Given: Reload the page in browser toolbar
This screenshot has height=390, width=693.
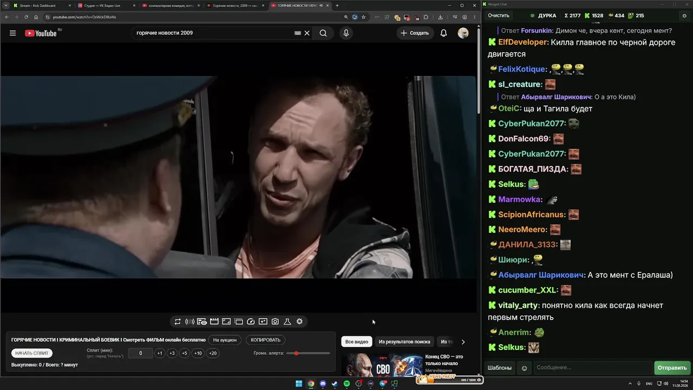Looking at the screenshot, I should 27,17.
